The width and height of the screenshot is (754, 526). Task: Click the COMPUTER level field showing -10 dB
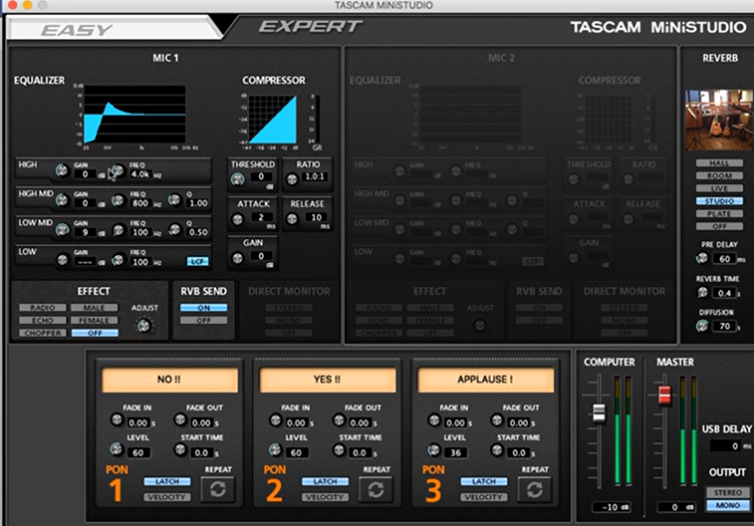612,507
